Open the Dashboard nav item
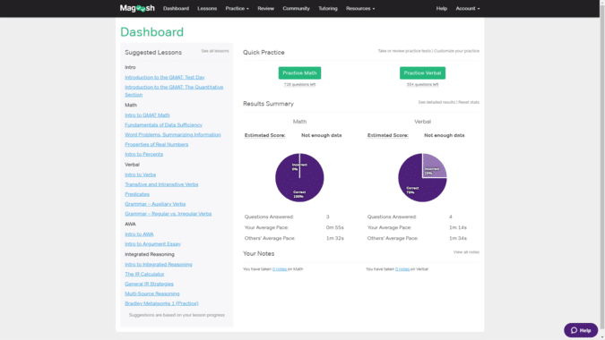The width and height of the screenshot is (605, 340). coord(176,8)
